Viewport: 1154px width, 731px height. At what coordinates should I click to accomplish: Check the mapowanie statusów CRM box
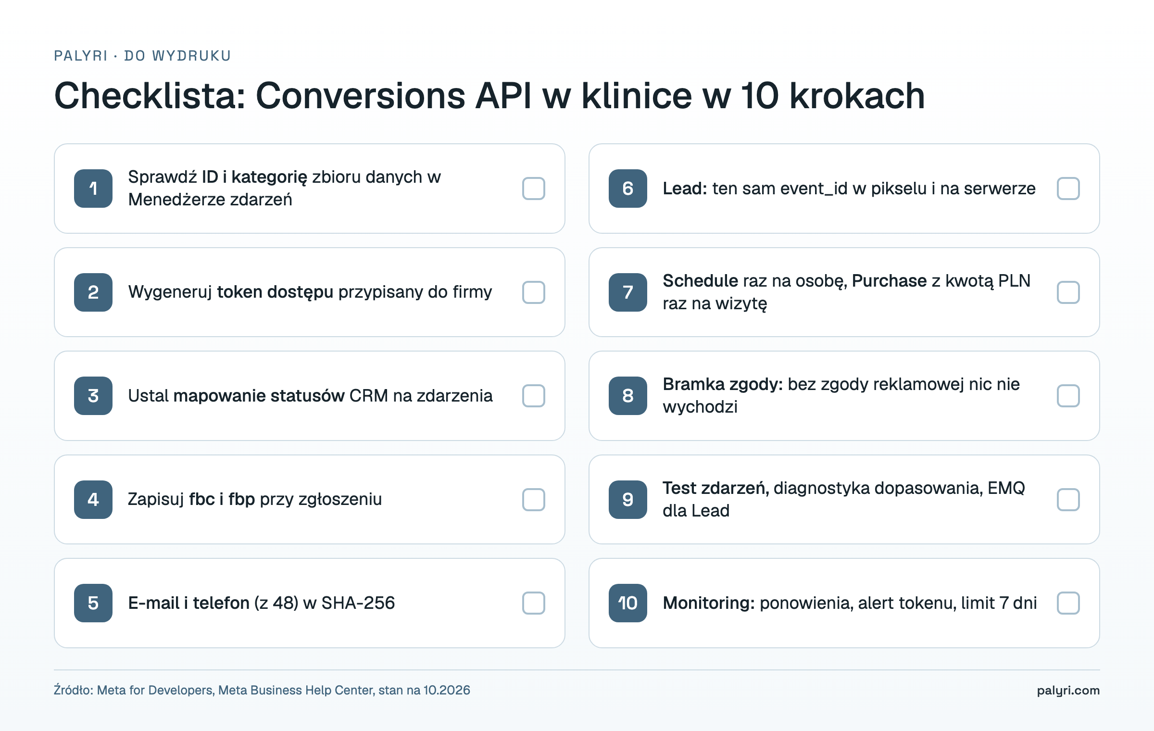click(x=533, y=396)
